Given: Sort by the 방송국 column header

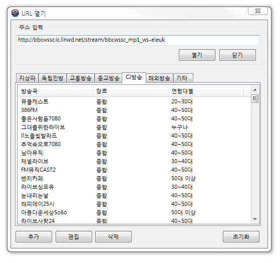Looking at the screenshot, I should 56,91.
